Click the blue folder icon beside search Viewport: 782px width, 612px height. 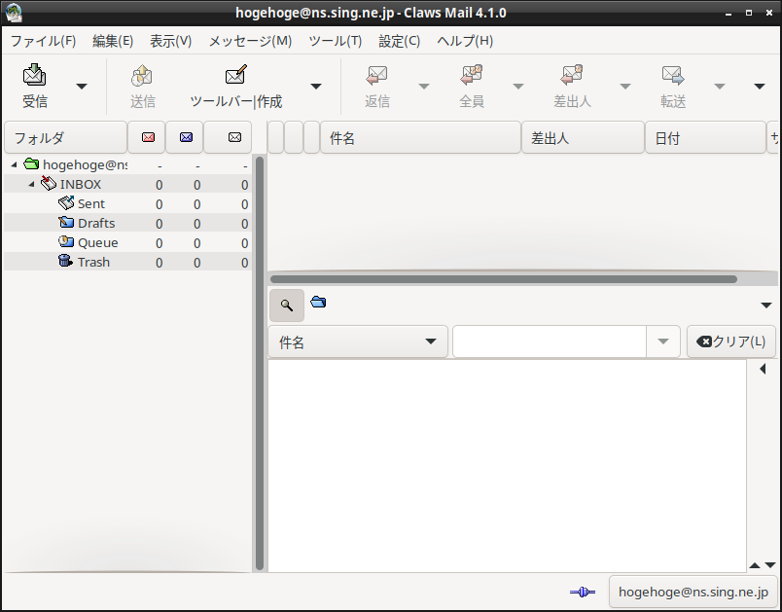(x=318, y=302)
